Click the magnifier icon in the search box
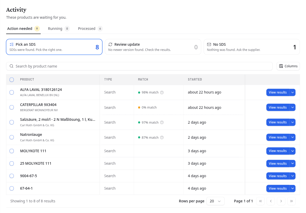306x213 pixels. point(11,66)
